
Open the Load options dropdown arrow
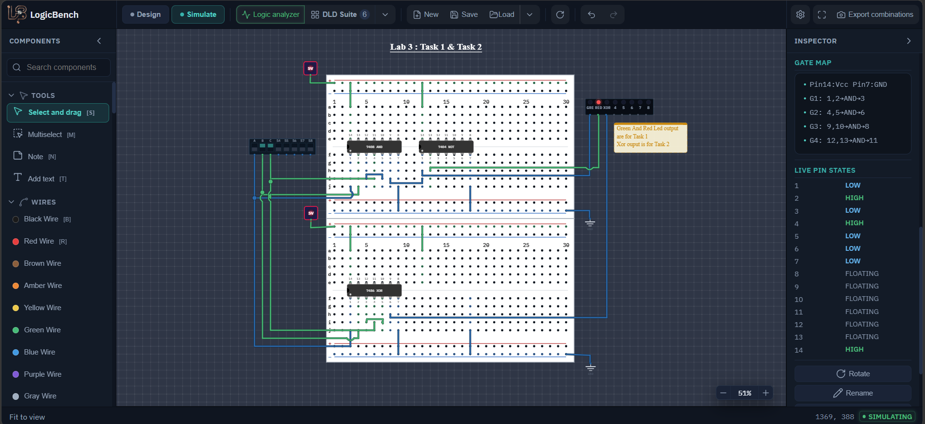coord(529,14)
